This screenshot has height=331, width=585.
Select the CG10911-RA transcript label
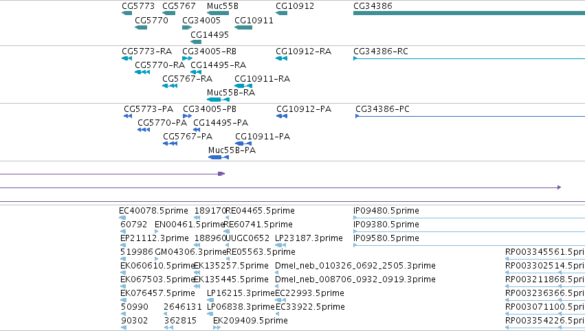262,79
